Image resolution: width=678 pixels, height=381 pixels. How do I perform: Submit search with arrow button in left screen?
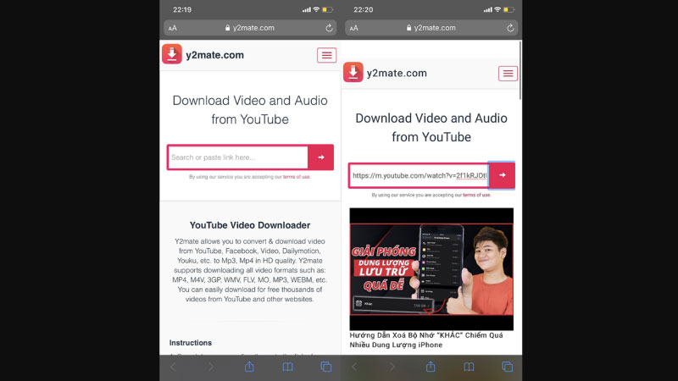pos(321,157)
